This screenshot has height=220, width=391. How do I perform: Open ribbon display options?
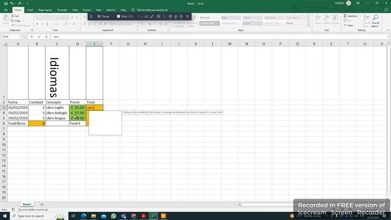pyautogui.click(x=358, y=3)
